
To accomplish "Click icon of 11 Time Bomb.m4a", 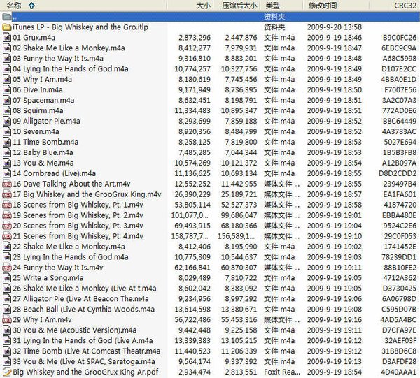I will 7,142.
